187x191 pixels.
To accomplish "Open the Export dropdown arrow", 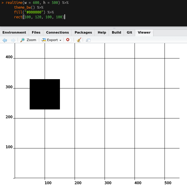I will (60, 40).
